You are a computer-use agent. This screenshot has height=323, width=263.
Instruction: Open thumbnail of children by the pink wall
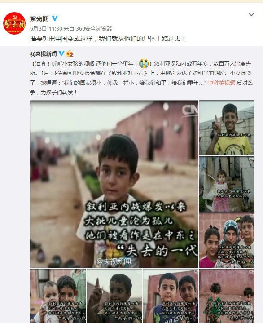[x=227, y=296]
